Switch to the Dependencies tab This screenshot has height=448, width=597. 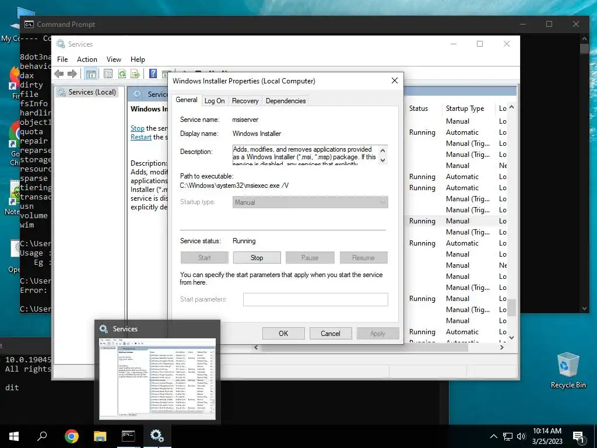tap(286, 101)
